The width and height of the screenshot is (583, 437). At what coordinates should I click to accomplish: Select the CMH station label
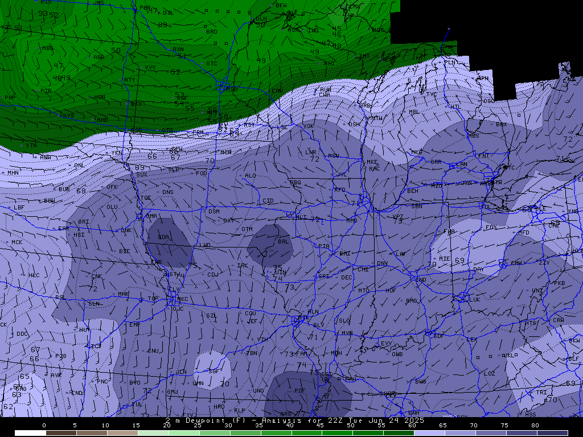(516, 263)
